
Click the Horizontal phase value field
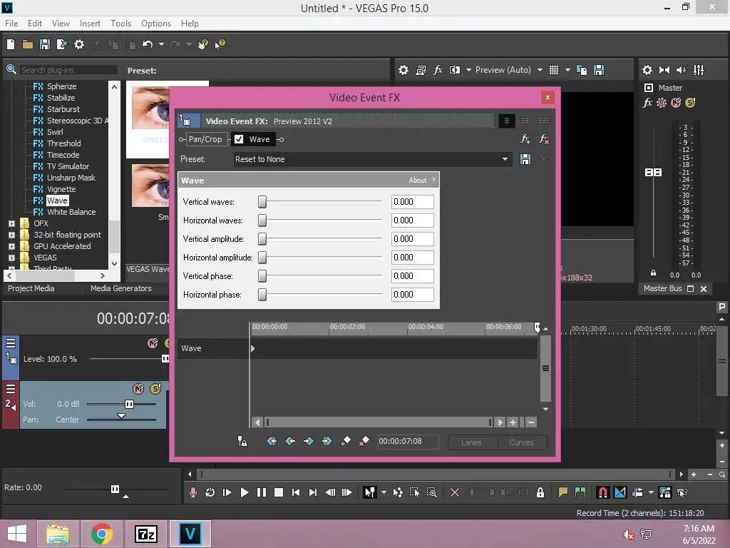click(413, 295)
